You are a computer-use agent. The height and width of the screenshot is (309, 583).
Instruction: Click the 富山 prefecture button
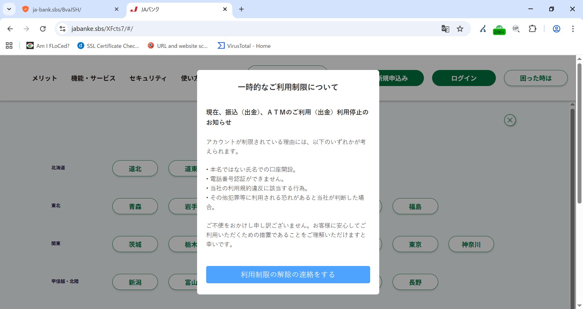point(183,282)
